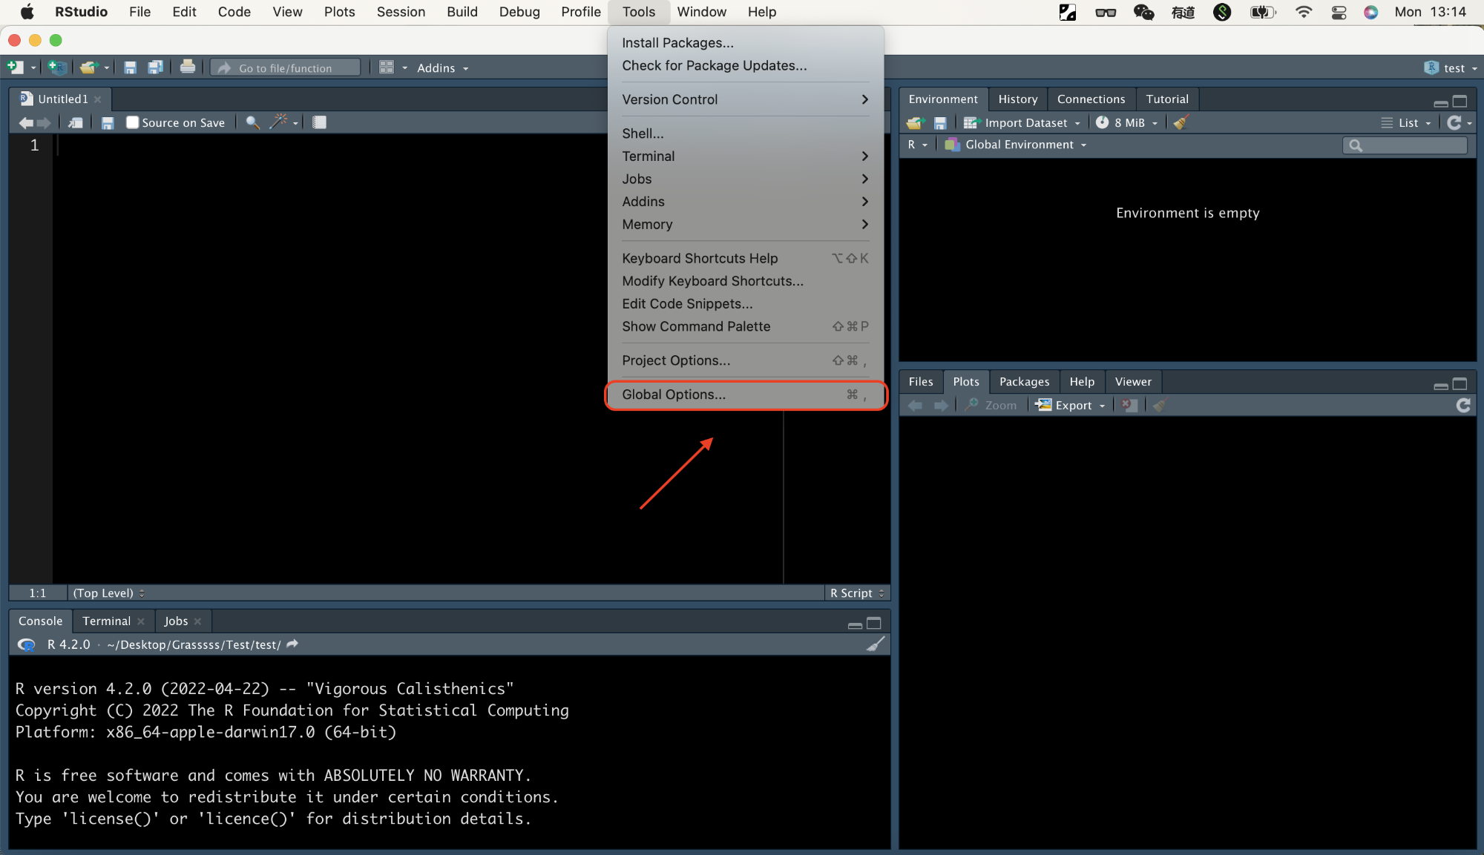Click the create new project icon

pyautogui.click(x=57, y=67)
